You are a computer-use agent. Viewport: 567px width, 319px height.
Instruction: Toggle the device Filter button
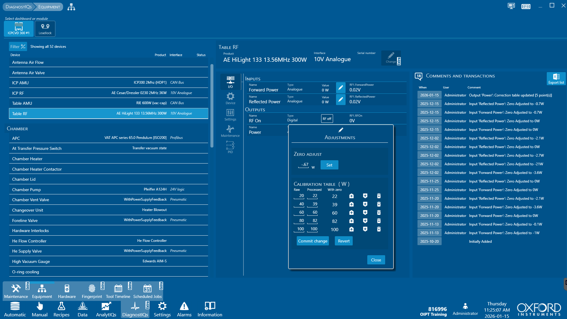18,47
